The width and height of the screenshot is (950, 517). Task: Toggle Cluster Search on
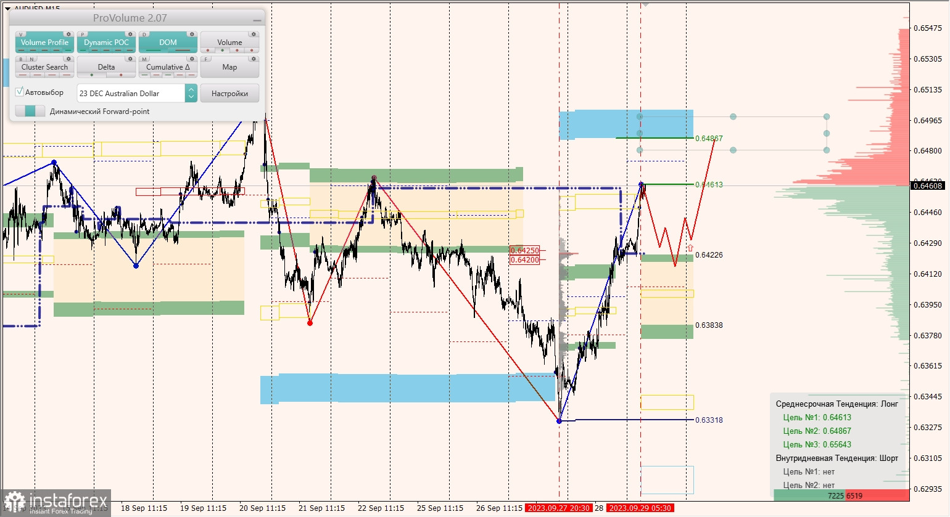[44, 67]
